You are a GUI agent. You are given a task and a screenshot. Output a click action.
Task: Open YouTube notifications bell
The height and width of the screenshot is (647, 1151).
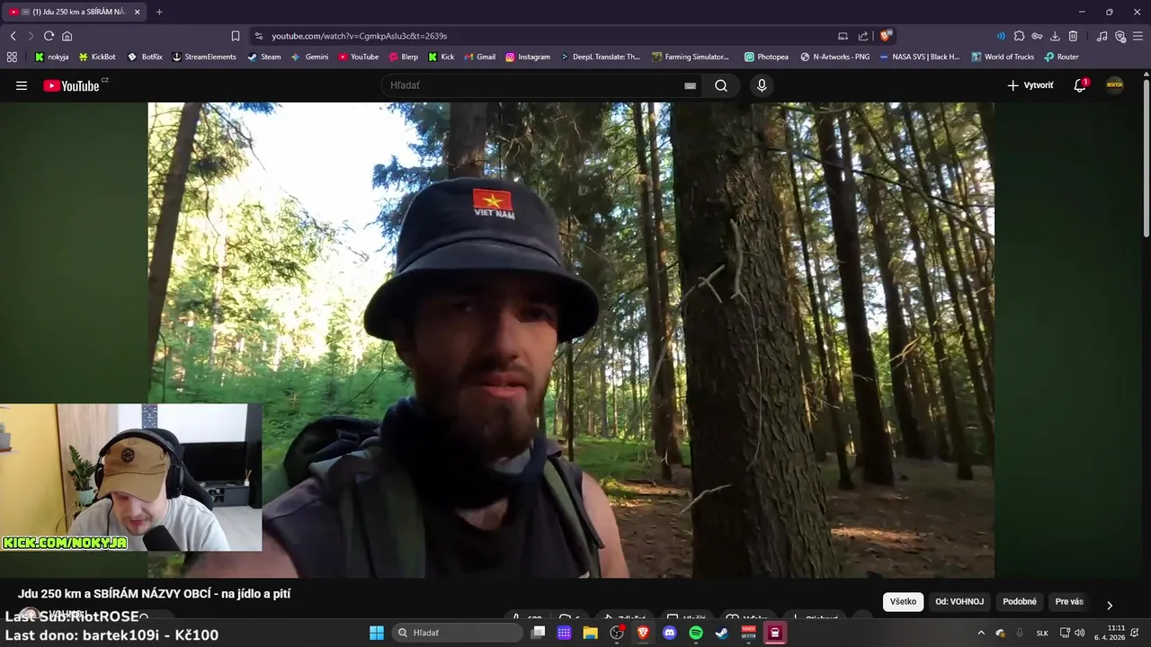(x=1080, y=85)
